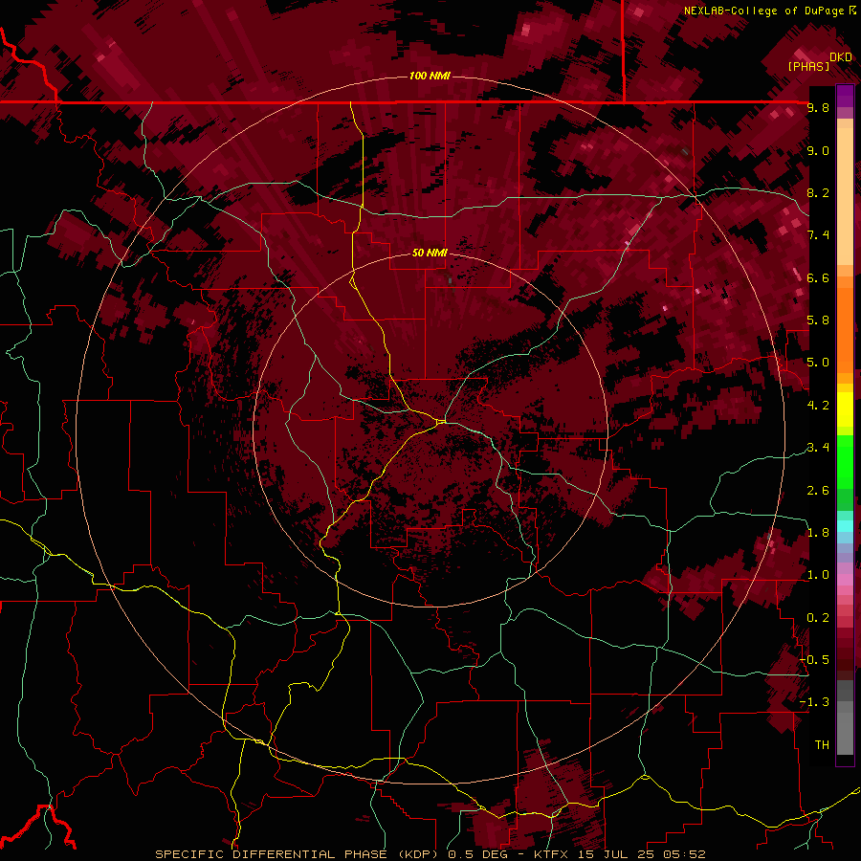
Task: Click the -1.3 value on color scale
Action: (815, 702)
